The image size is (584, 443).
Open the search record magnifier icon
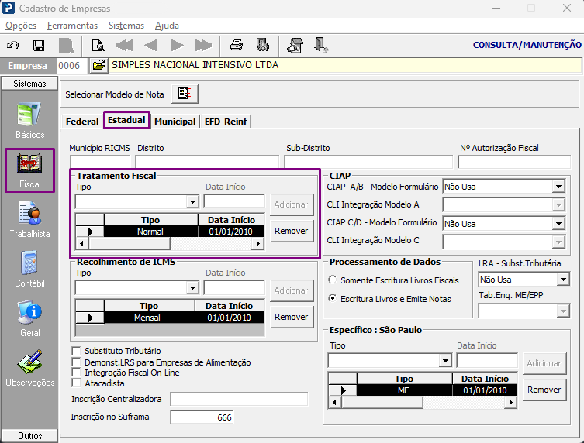98,46
